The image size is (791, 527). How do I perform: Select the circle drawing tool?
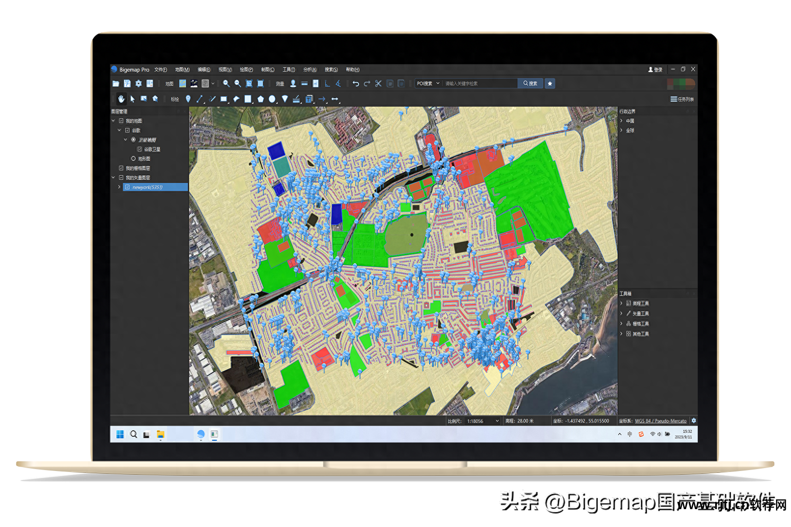272,99
